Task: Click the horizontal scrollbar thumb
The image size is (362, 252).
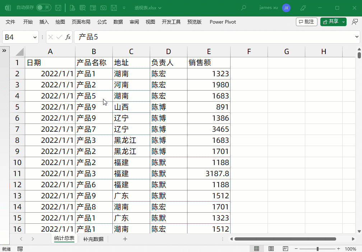Action: [285, 239]
